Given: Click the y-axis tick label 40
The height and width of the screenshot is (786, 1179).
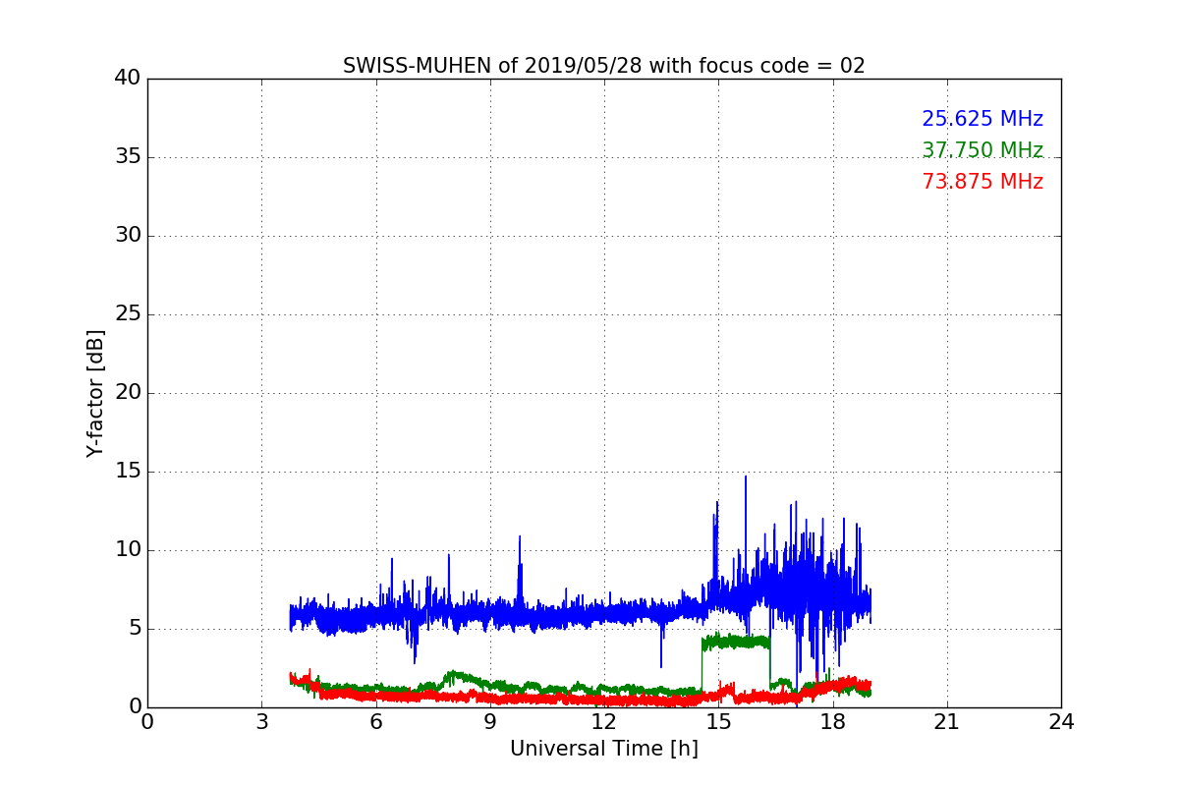Looking at the screenshot, I should coord(128,79).
